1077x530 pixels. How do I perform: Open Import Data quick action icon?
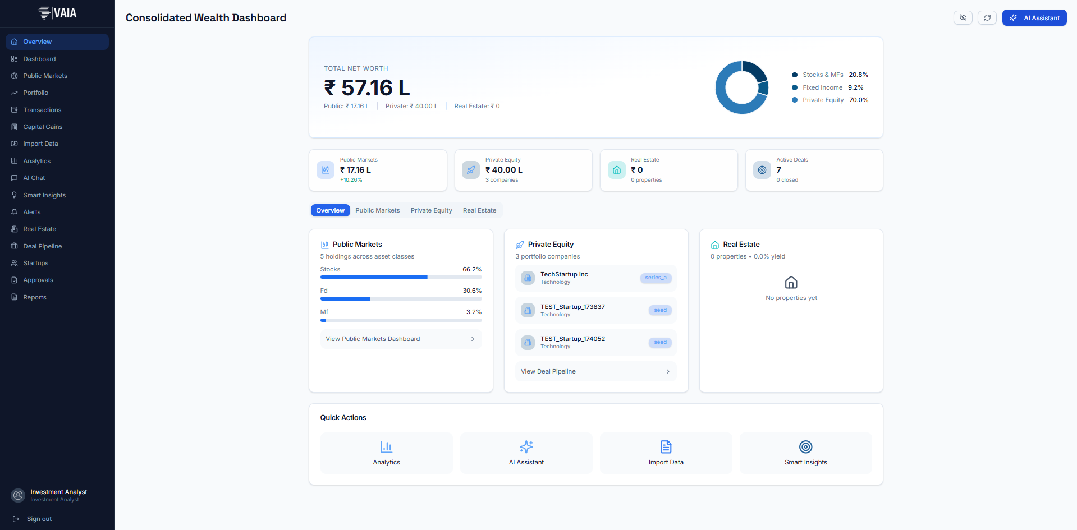coord(666,447)
